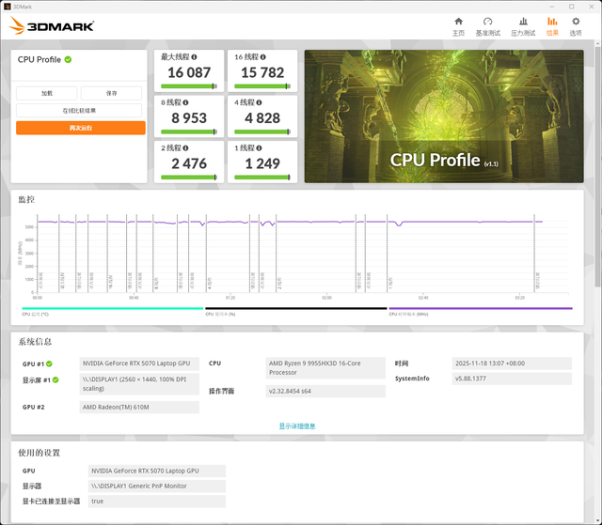Click the 系统信息 system info heading

tap(35, 342)
